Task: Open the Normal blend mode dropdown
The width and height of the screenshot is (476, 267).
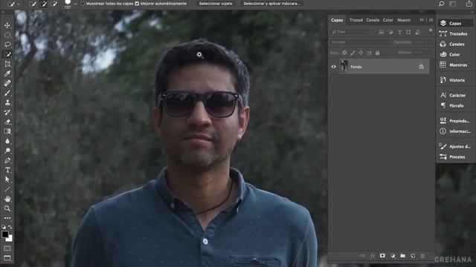Action: (x=360, y=42)
